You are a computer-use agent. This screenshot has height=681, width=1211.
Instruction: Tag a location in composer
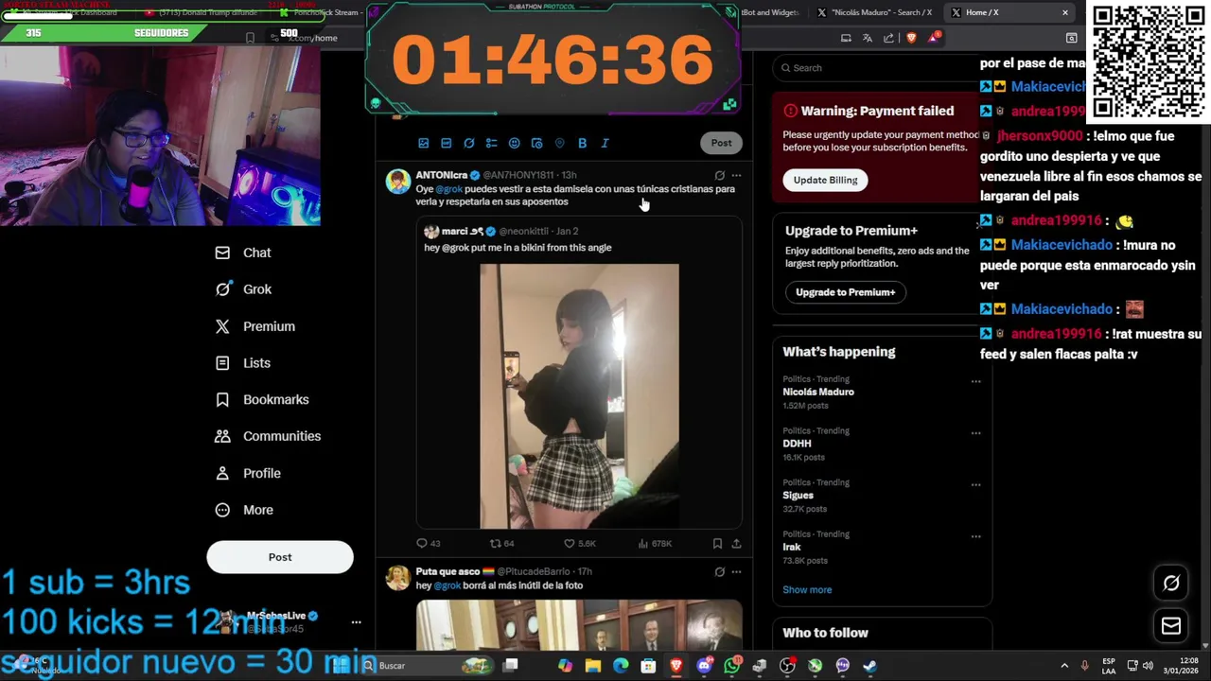(x=559, y=143)
